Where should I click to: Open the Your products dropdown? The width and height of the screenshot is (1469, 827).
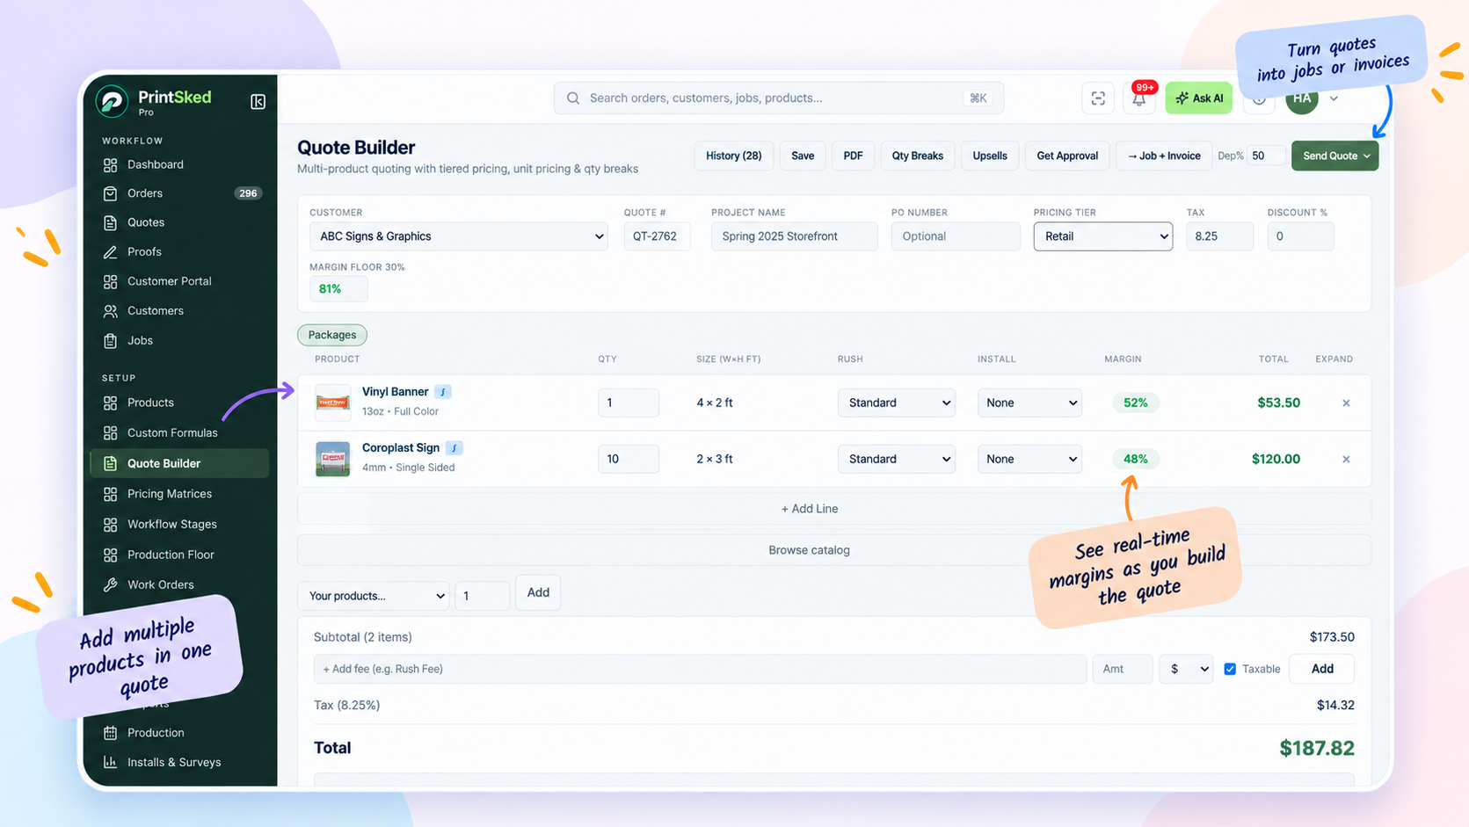tap(373, 596)
